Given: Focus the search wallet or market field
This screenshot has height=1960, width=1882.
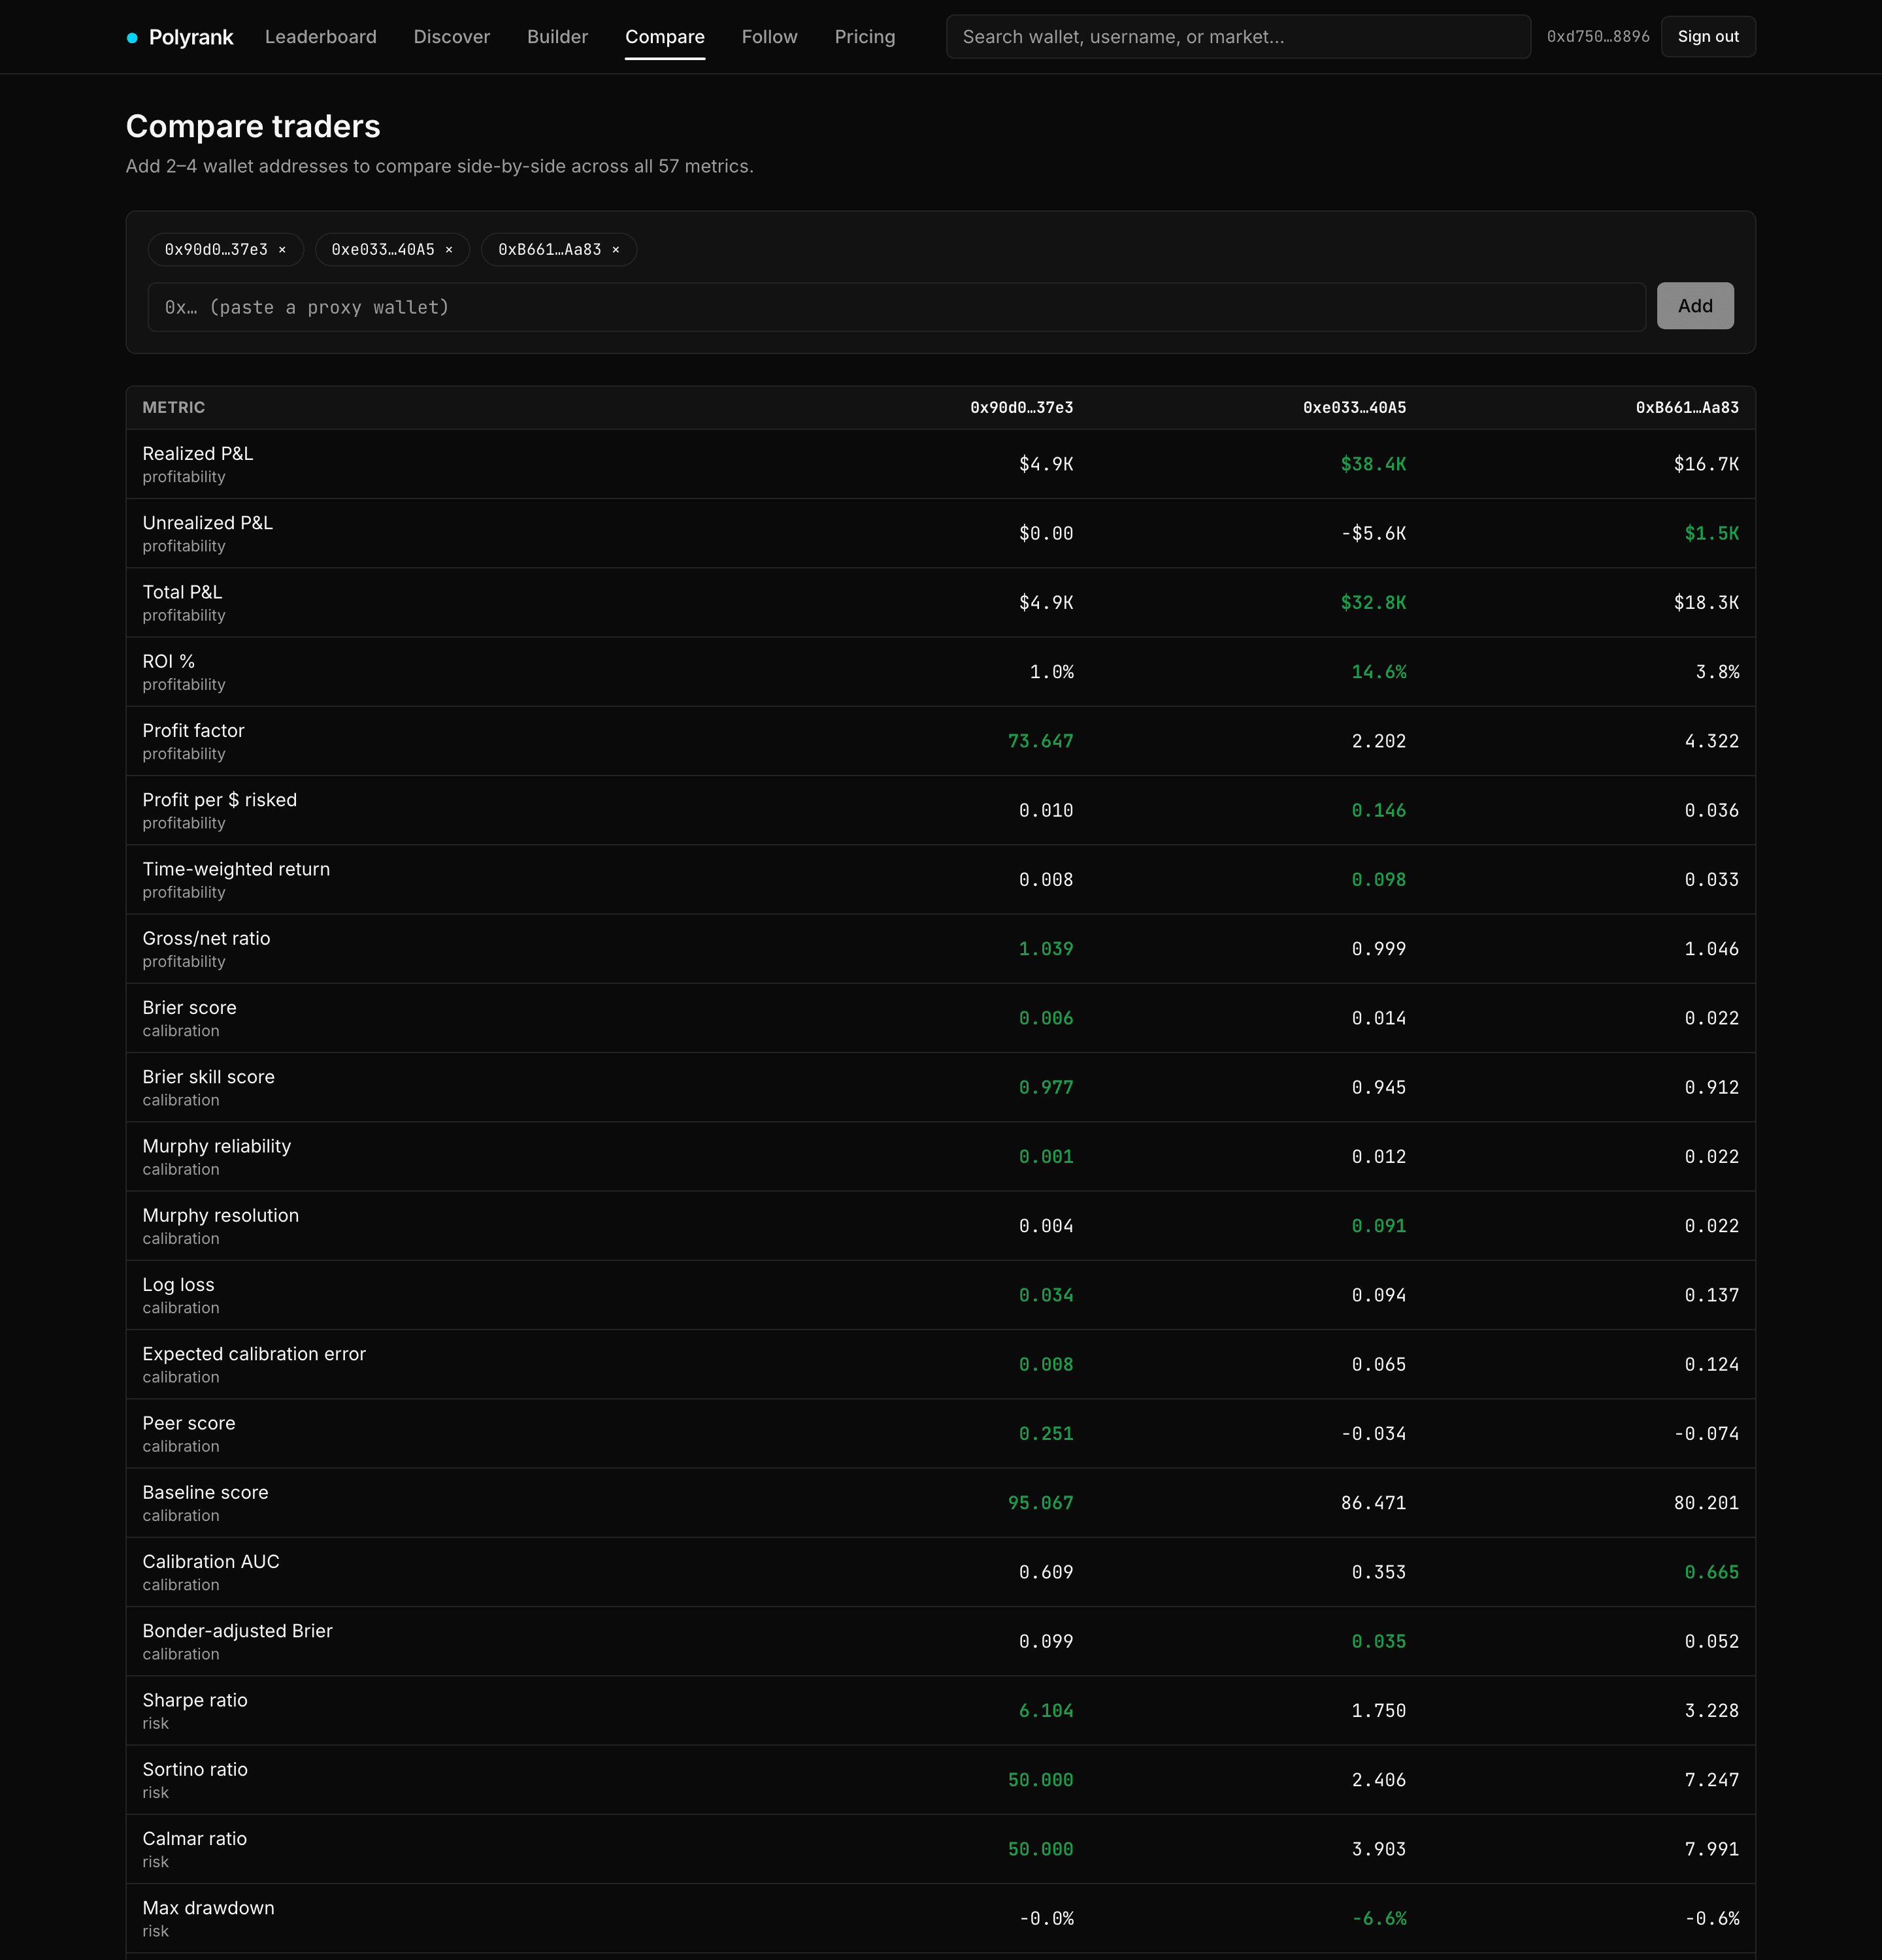Looking at the screenshot, I should (1238, 37).
